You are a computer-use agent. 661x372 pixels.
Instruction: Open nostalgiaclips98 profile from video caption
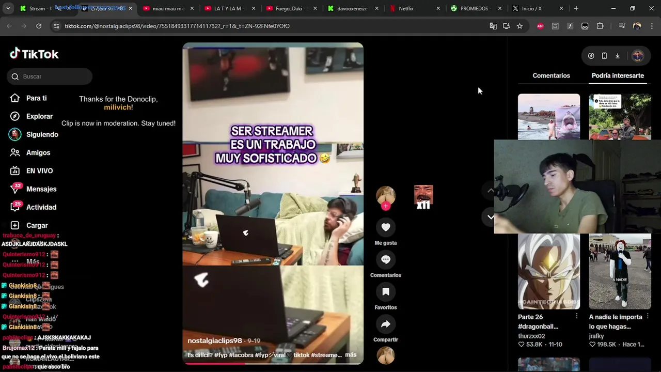pyautogui.click(x=215, y=341)
